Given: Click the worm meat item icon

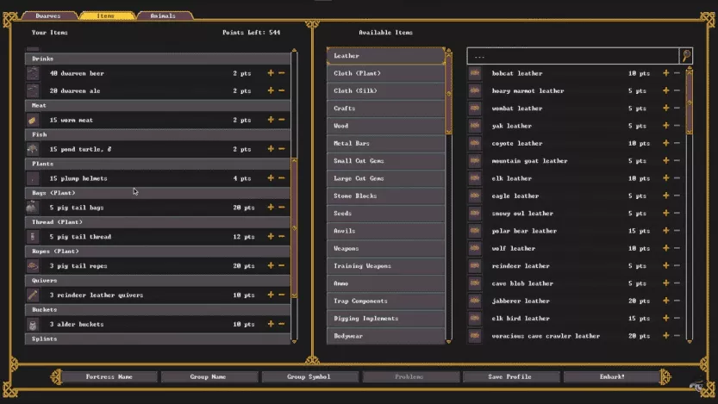Looking at the screenshot, I should tap(33, 120).
